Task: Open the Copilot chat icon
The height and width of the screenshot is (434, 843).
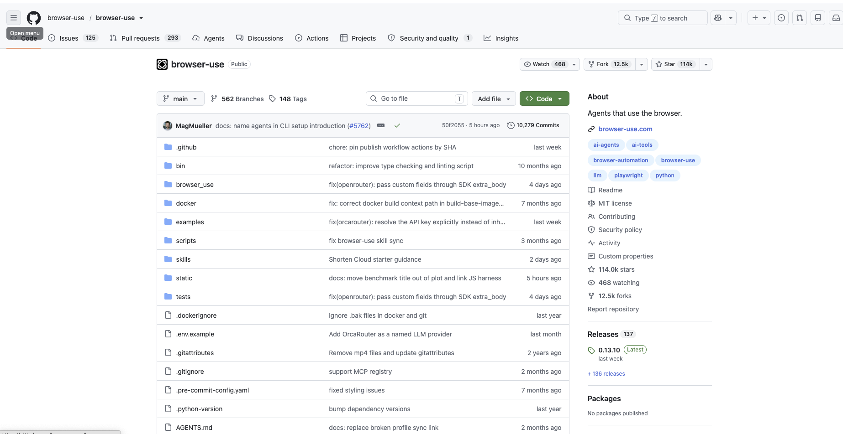Action: [x=718, y=18]
